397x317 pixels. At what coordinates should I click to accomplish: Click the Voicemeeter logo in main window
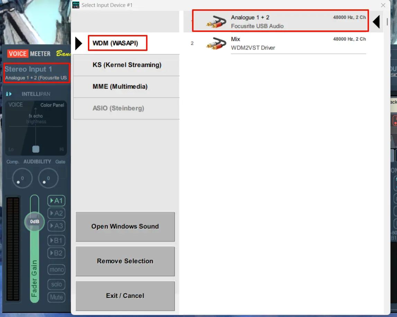29,54
